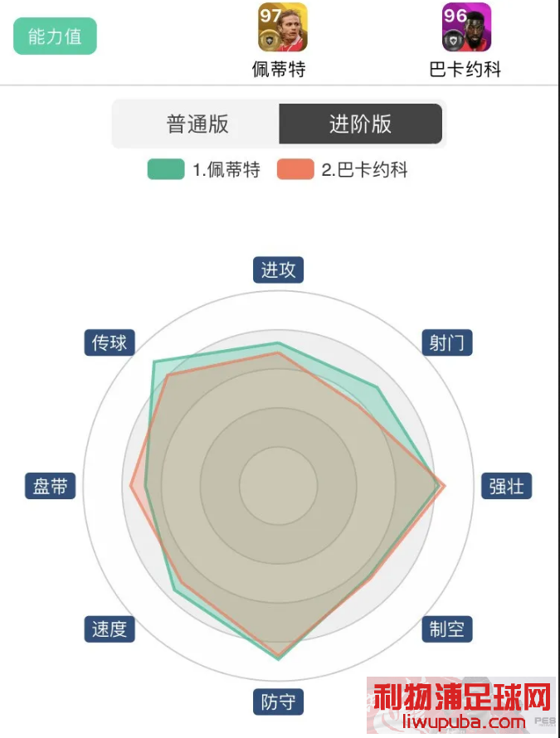Open 佩蒂特 player card rated 97
The height and width of the screenshot is (738, 560).
[283, 27]
